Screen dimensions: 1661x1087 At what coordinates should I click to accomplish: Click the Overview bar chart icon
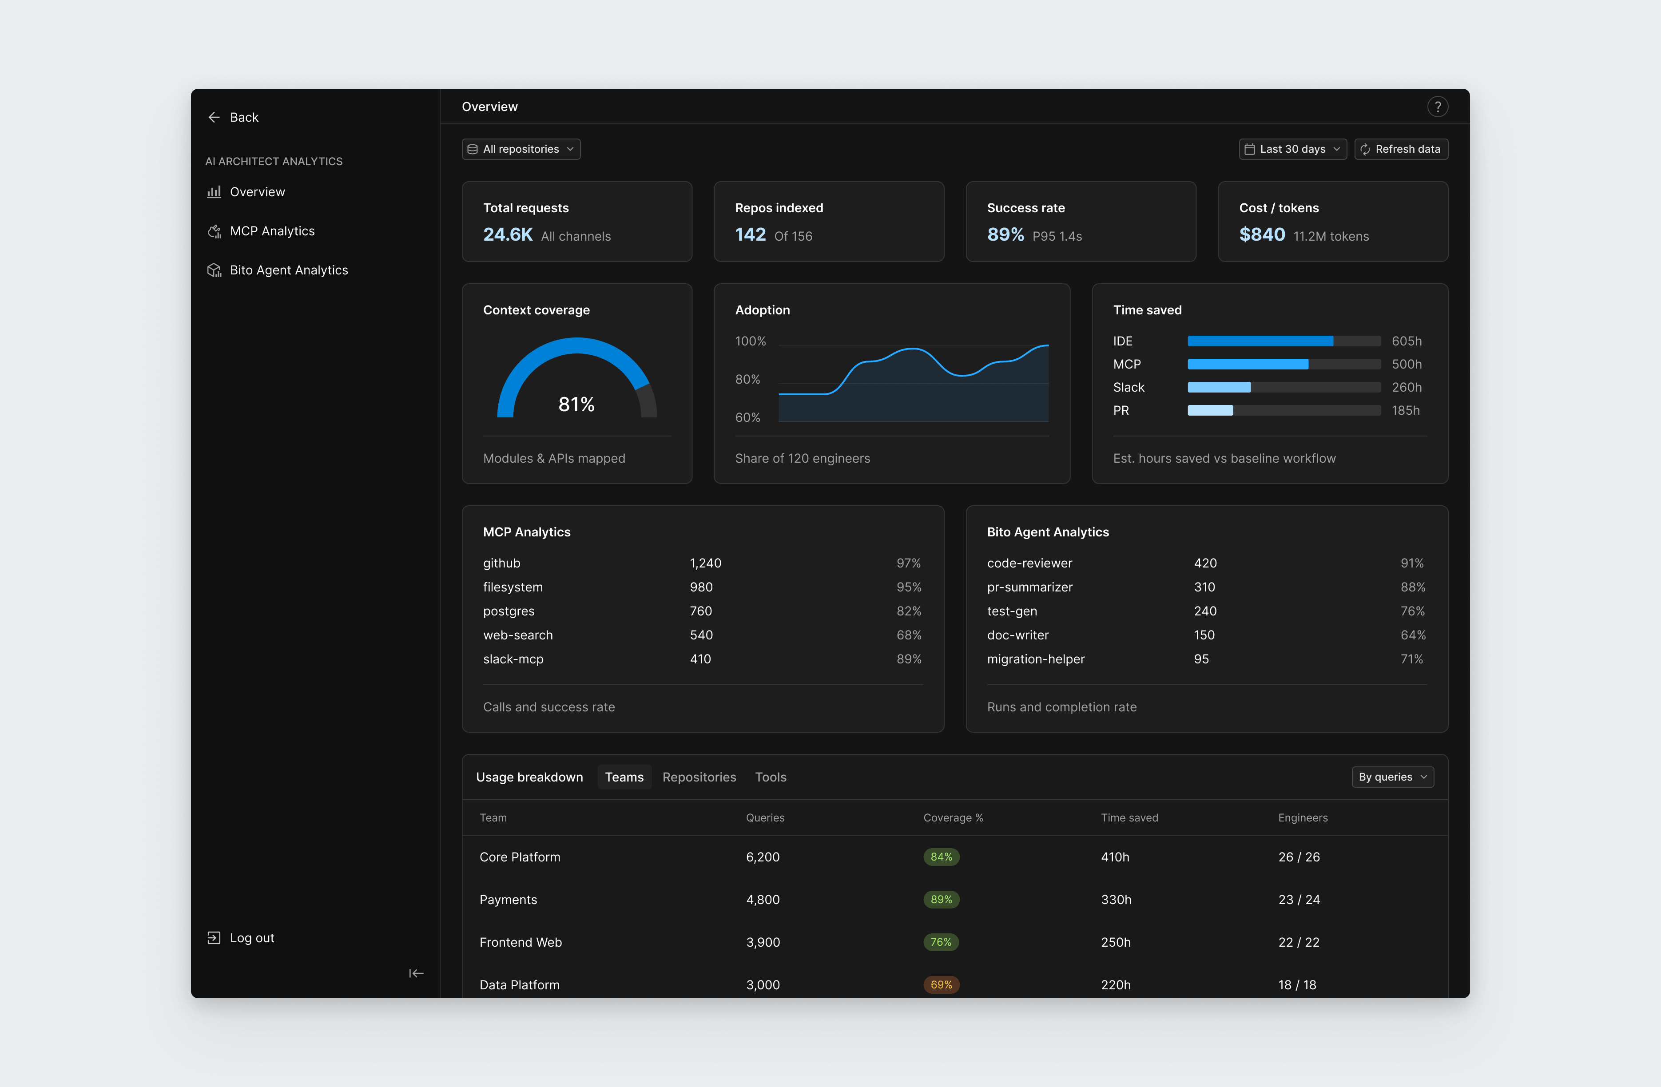point(214,192)
